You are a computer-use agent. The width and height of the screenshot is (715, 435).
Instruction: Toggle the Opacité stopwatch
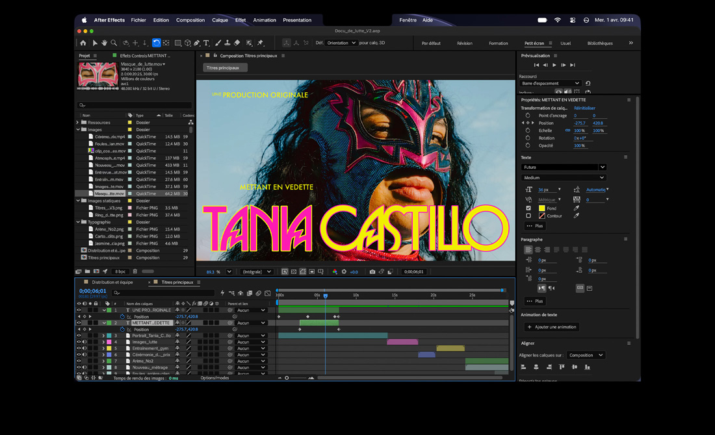point(528,146)
